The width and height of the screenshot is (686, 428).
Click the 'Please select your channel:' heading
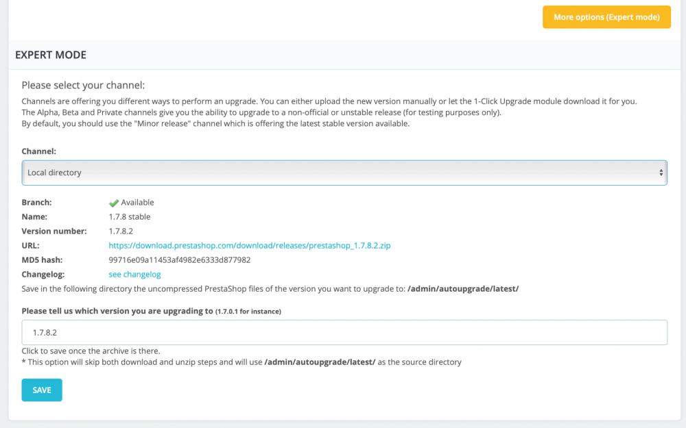coord(83,86)
